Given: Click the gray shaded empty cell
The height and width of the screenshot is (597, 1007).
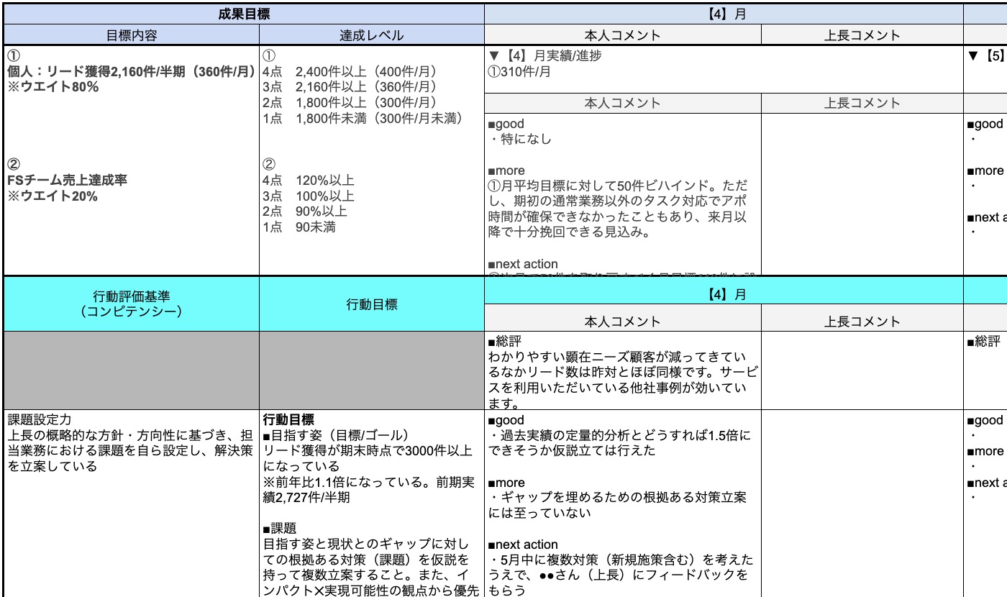Looking at the screenshot, I should click(x=129, y=367).
